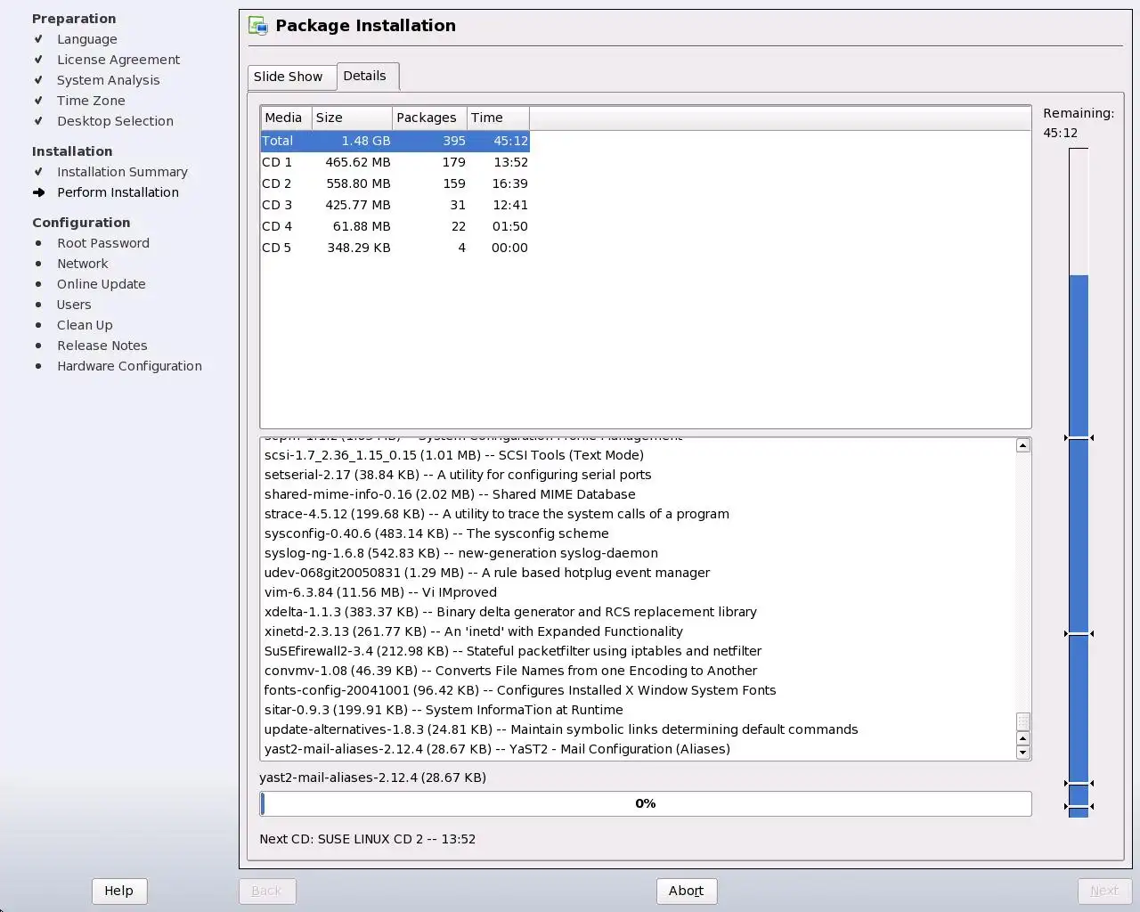
Task: Click the Network step in sidebar
Action: coord(82,264)
